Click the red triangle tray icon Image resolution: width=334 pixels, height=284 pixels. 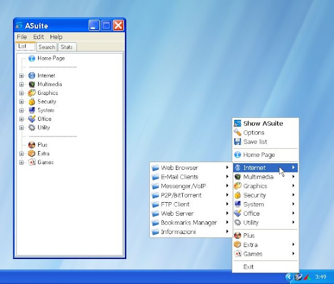[x=307, y=277]
